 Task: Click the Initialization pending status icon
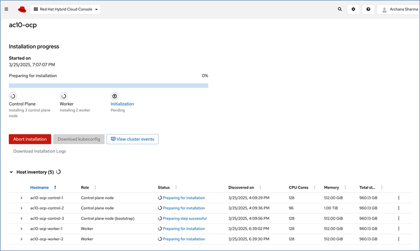[x=114, y=96]
